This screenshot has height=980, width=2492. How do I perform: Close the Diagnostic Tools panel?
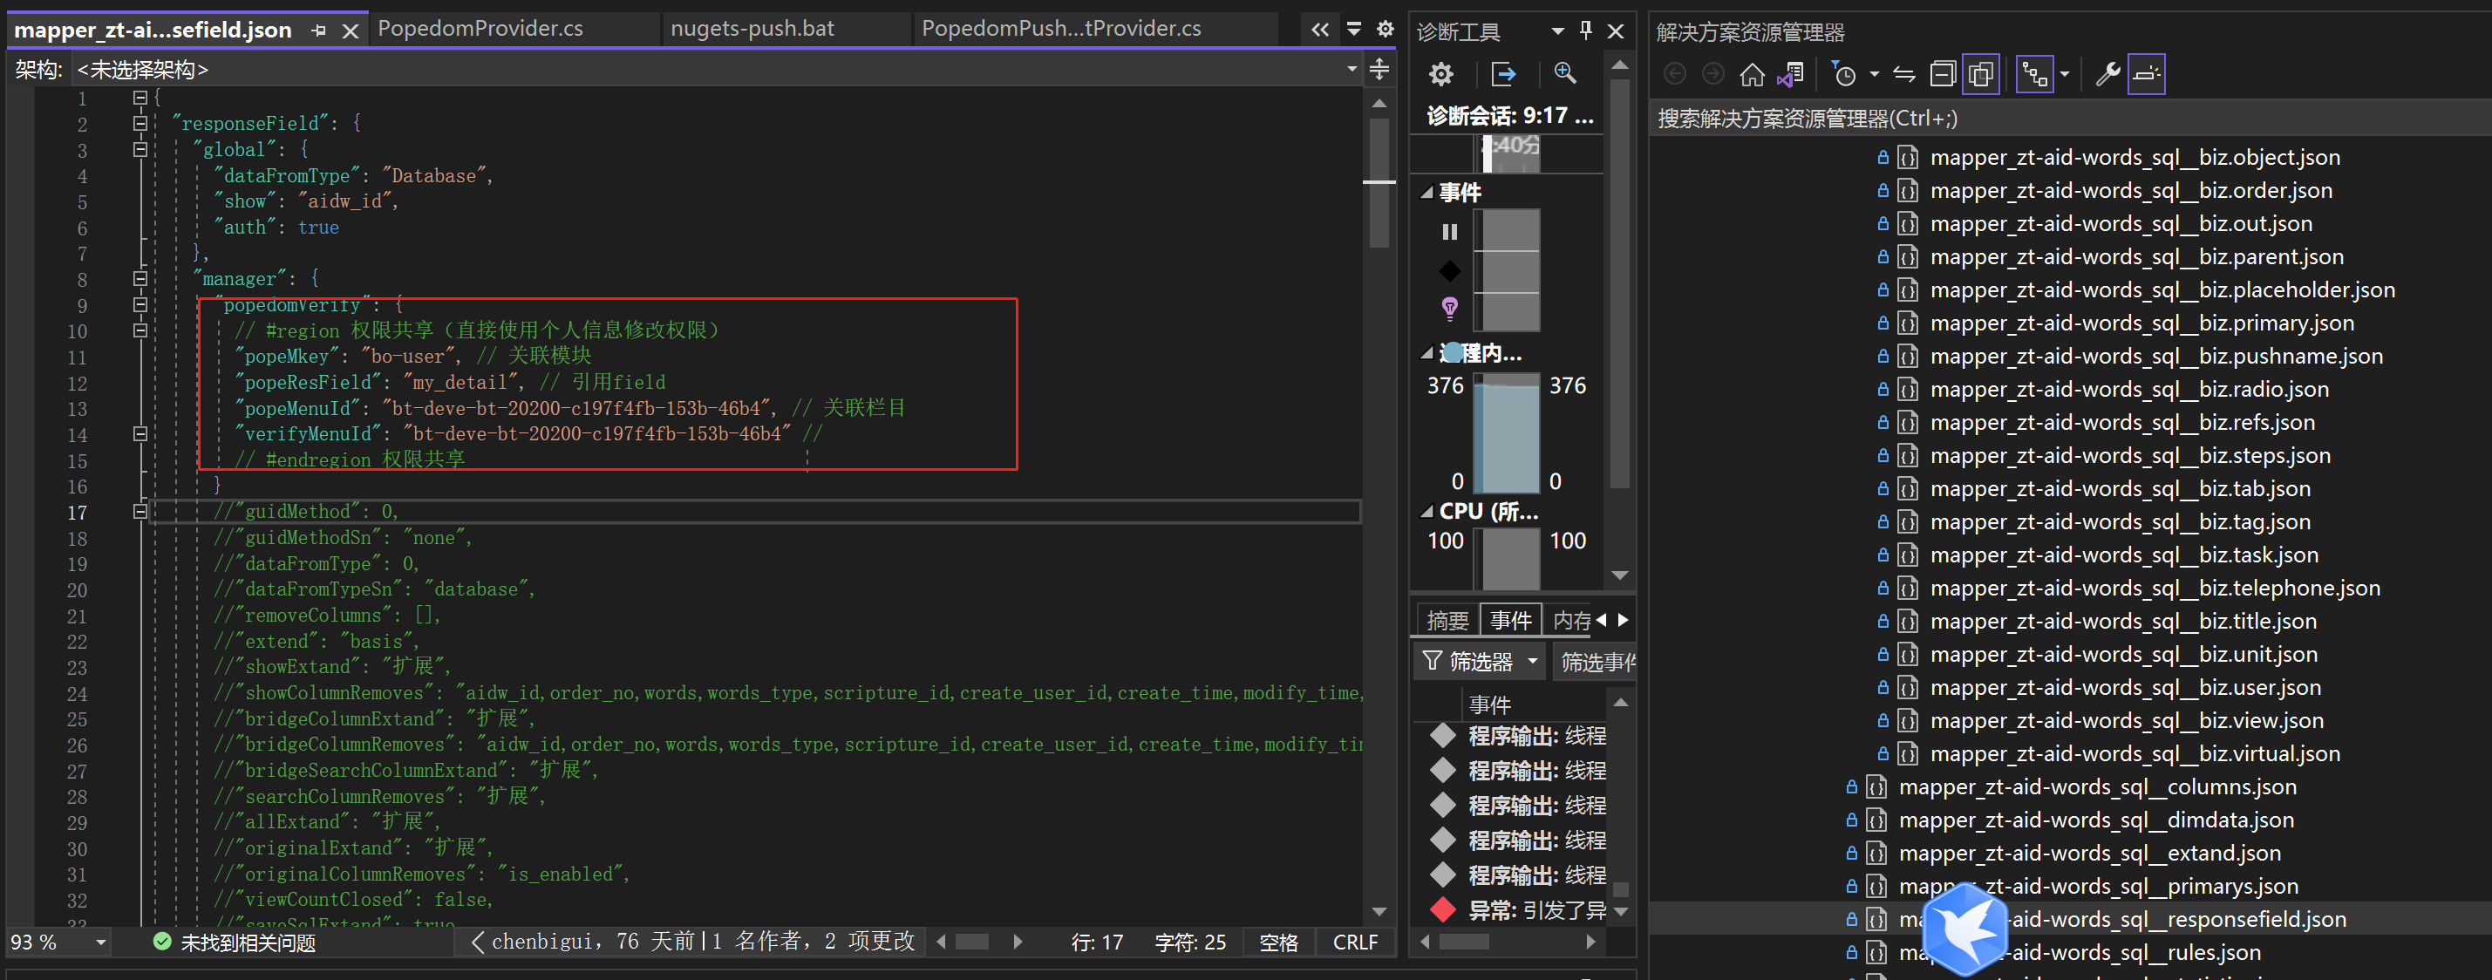(x=1616, y=31)
